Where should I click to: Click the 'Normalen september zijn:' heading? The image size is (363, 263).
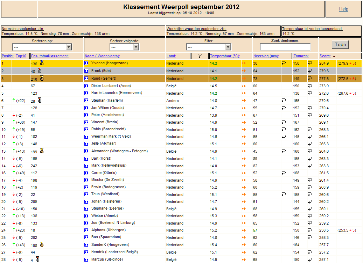(x=23, y=29)
